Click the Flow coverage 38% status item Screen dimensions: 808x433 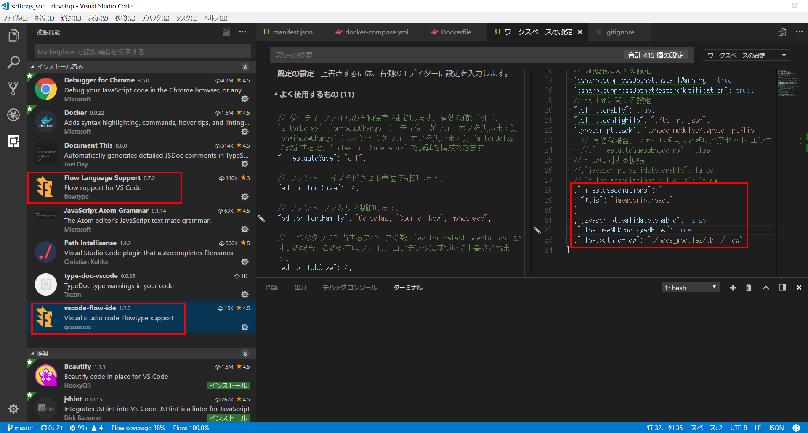138,428
